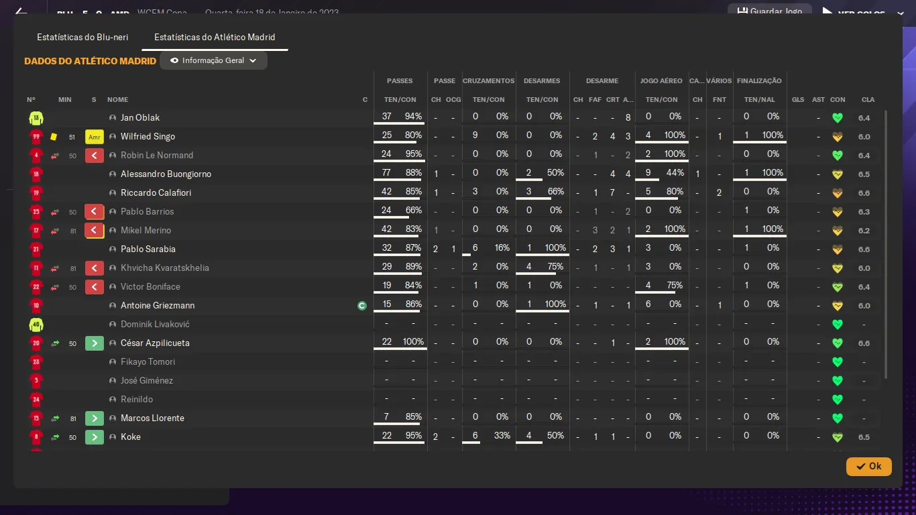The width and height of the screenshot is (916, 515).
Task: Open Marcos Llorente's player profile
Action: point(152,418)
